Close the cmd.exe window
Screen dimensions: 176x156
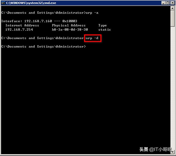pyautogui.click(x=172, y=3)
